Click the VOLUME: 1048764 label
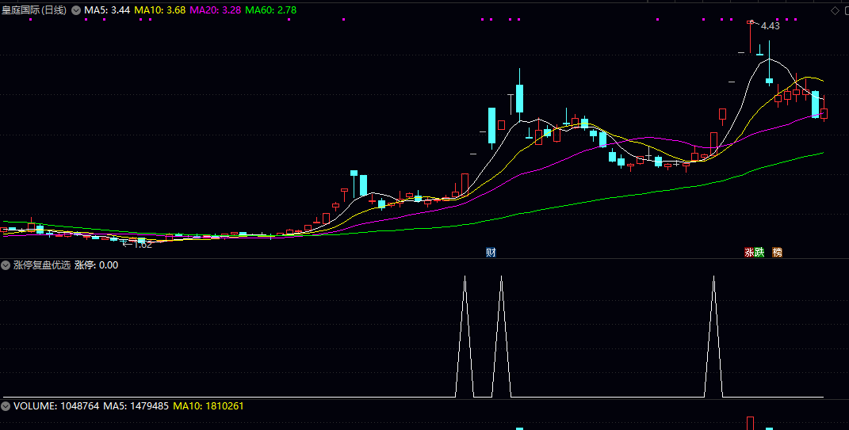The height and width of the screenshot is (430, 849). point(55,405)
